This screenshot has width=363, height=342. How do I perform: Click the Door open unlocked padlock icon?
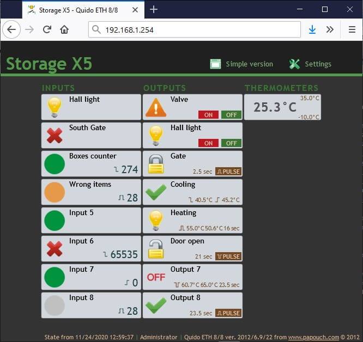tap(156, 249)
